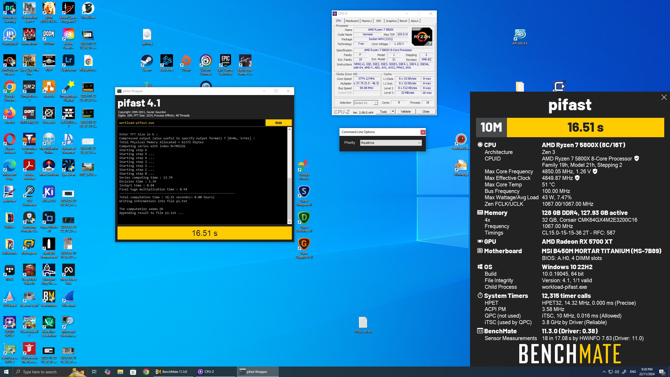Open the About tab in CPU-Z

(414, 21)
